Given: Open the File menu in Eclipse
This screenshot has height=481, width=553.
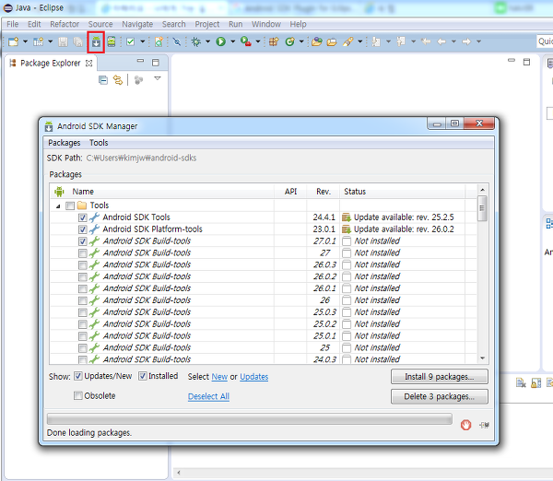Looking at the screenshot, I should coord(13,24).
